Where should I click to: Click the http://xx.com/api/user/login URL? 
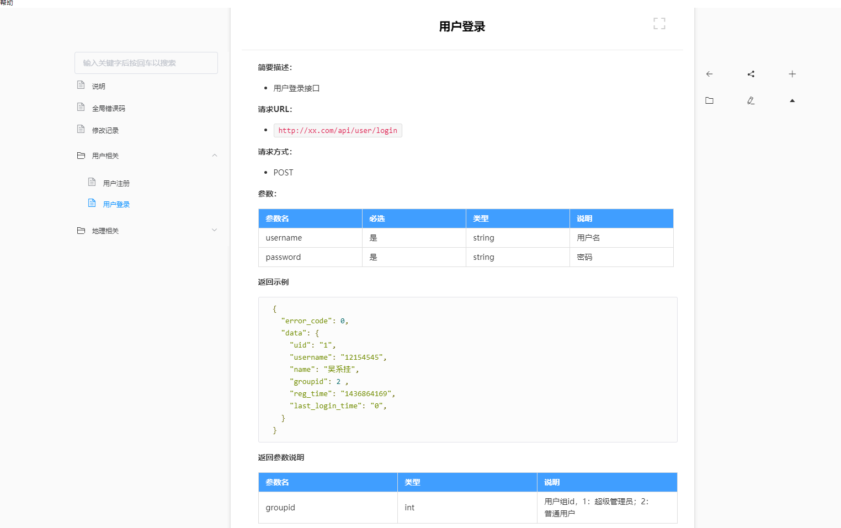tap(338, 130)
